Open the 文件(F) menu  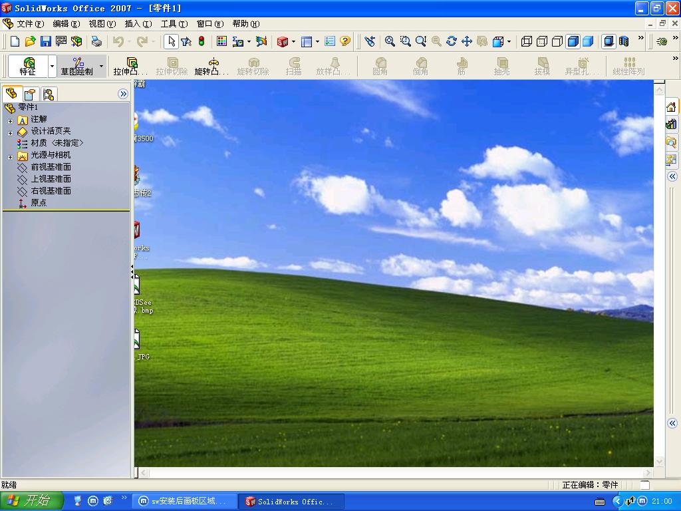[x=30, y=24]
